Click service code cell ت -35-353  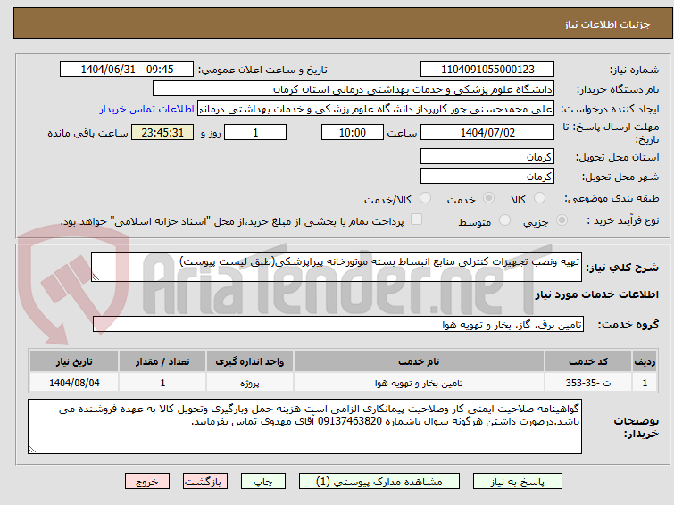(x=587, y=383)
